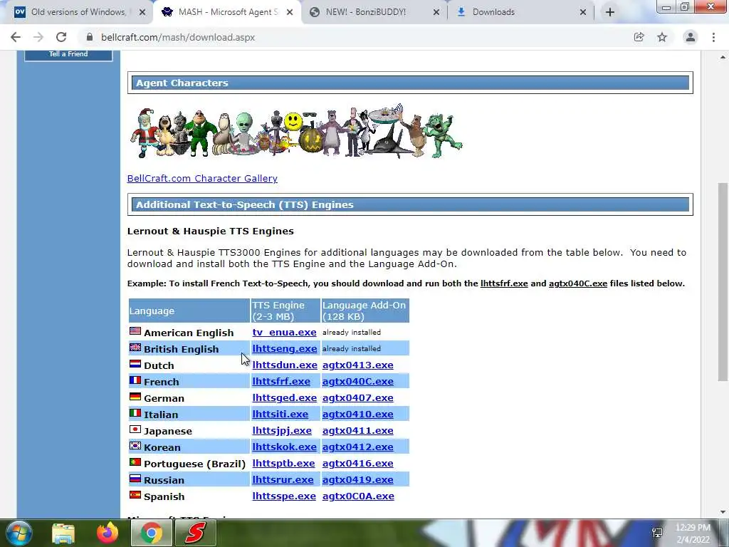The image size is (729, 547).
Task: Close the Downloads tab
Action: (583, 12)
